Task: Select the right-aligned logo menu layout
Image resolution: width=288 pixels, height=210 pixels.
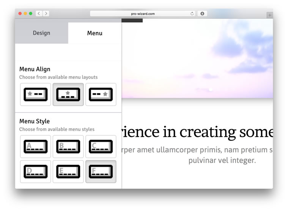Action: pyautogui.click(x=101, y=94)
